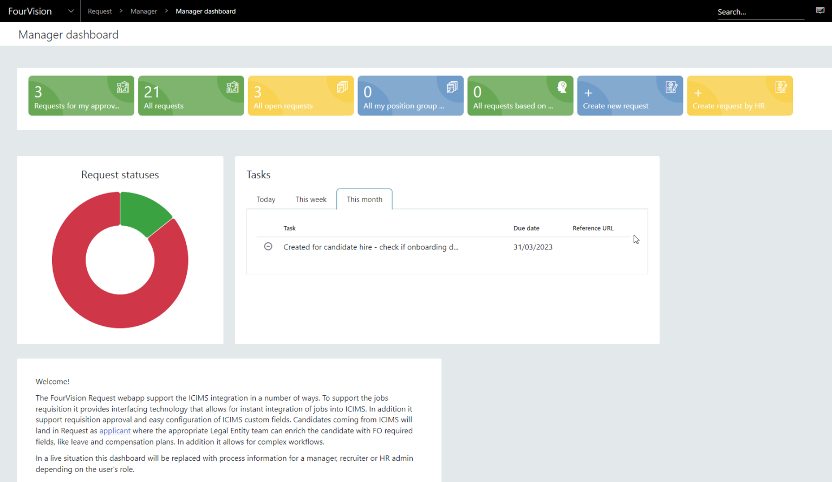The height and width of the screenshot is (482, 832).
Task: Click the clipboard icon on the 'All requests' tile
Action: point(232,86)
